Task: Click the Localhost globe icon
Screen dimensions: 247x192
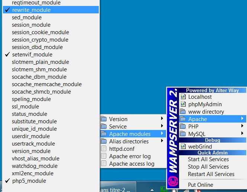Action: [183, 97]
